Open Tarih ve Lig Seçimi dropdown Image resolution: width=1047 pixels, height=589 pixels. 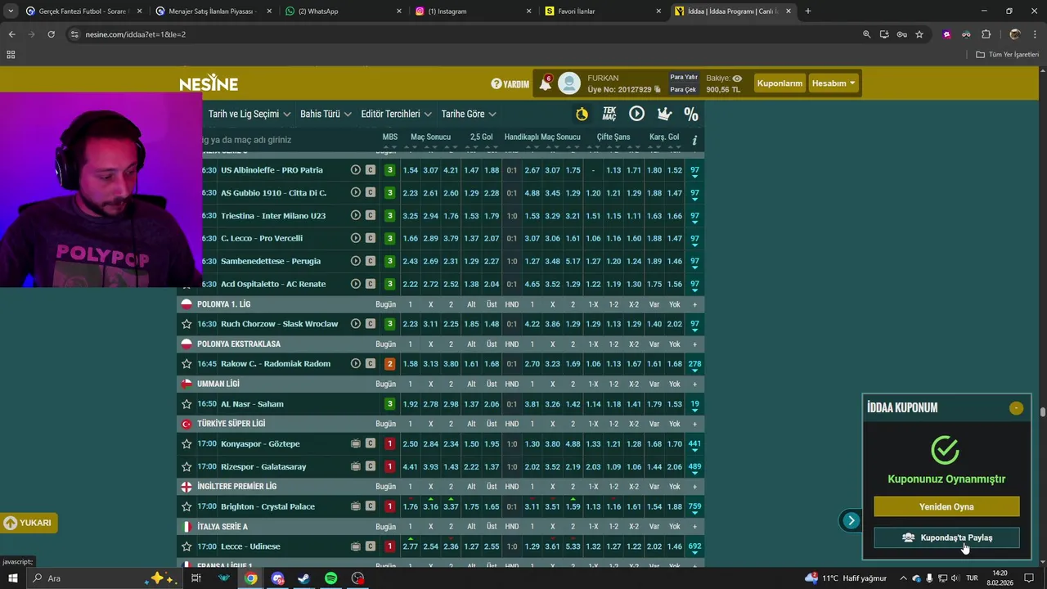pos(249,114)
